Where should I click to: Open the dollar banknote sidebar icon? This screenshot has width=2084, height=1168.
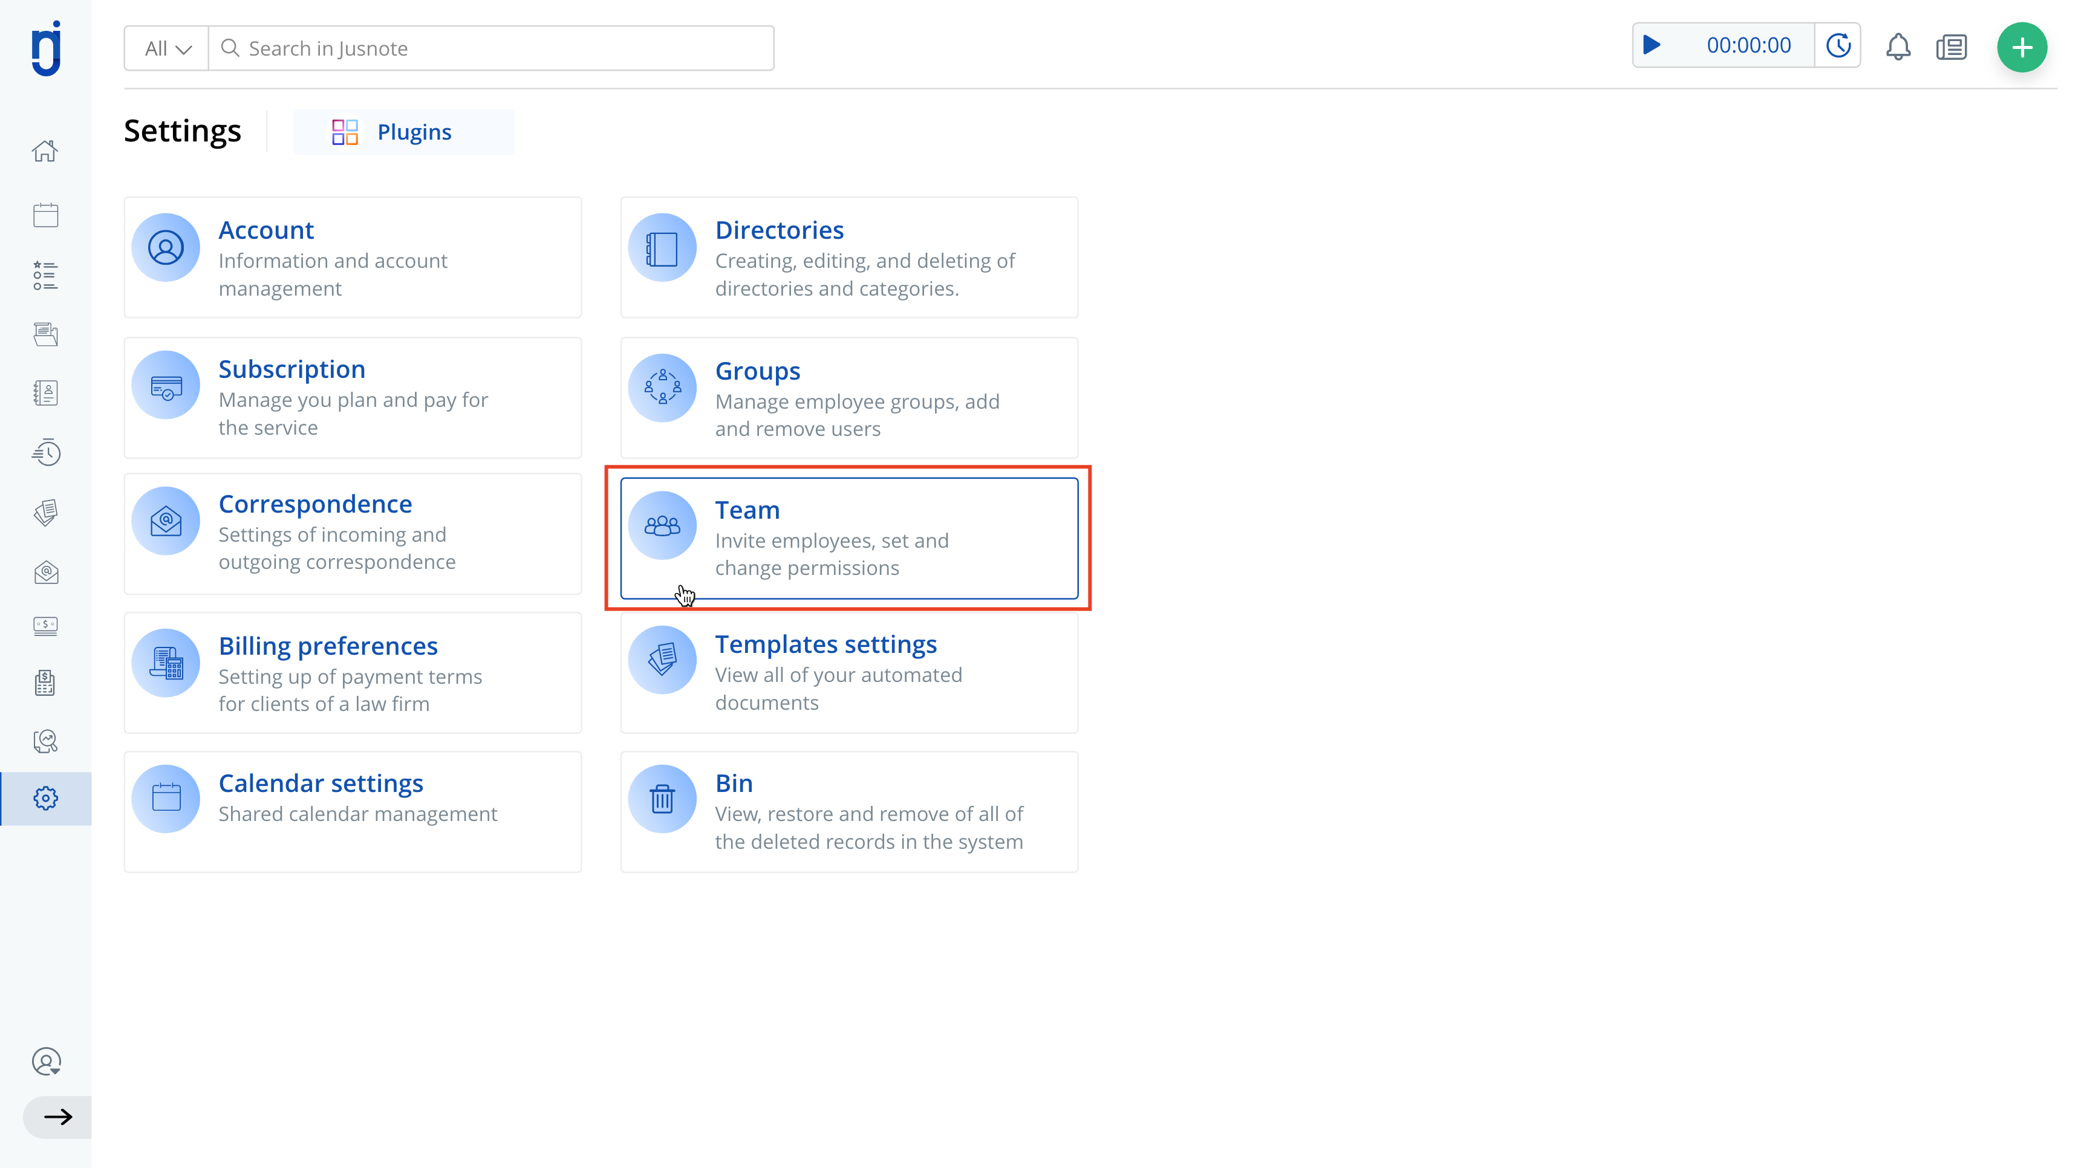click(45, 626)
